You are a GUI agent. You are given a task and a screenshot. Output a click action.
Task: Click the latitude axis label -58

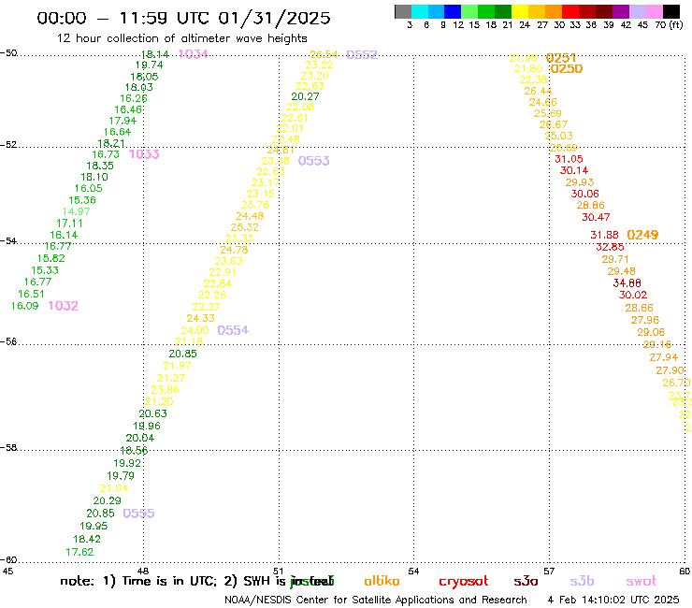point(8,448)
